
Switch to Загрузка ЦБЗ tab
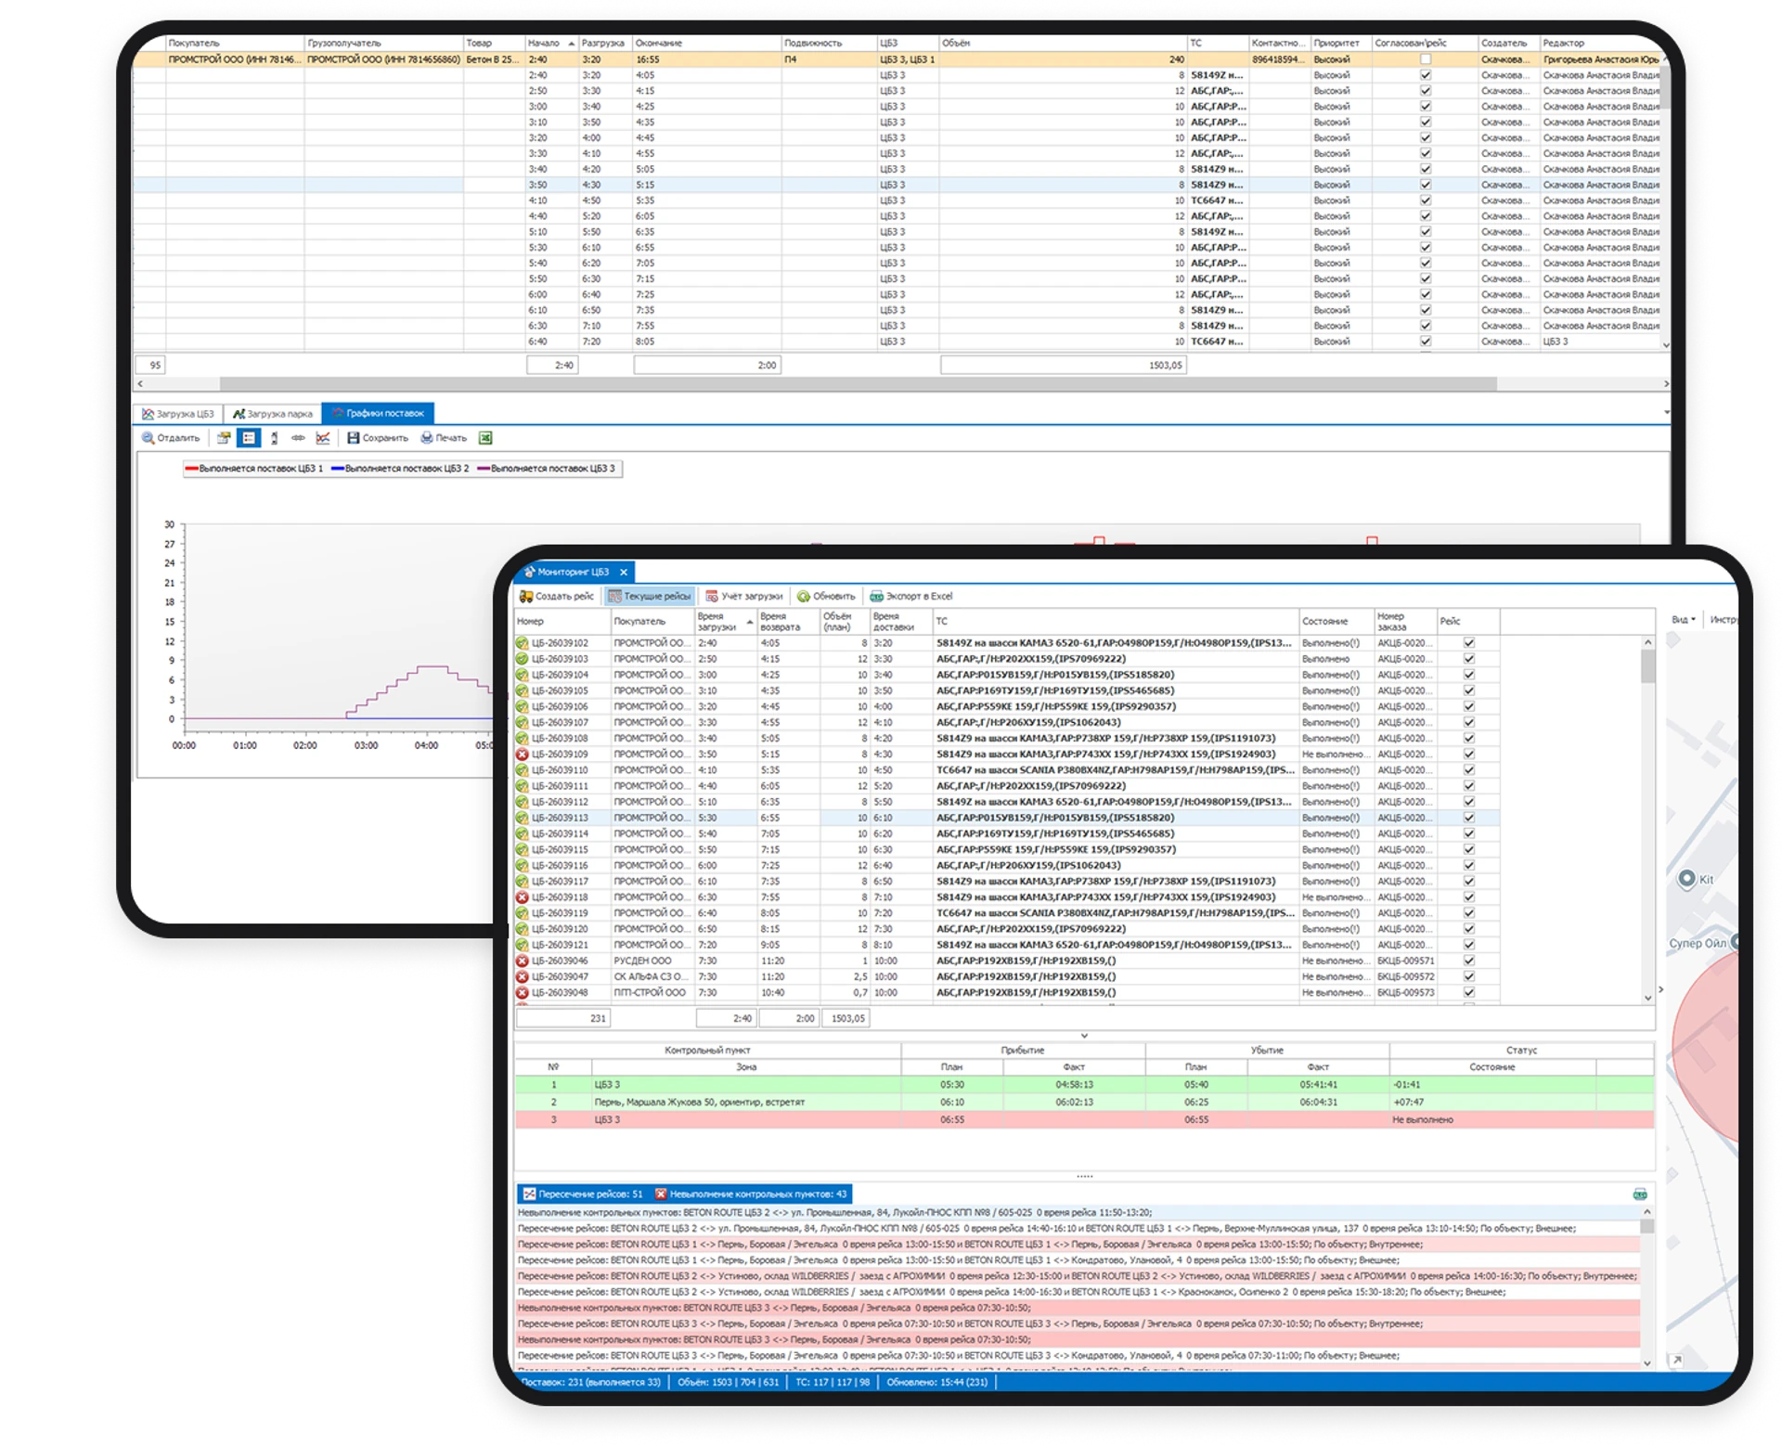[178, 414]
